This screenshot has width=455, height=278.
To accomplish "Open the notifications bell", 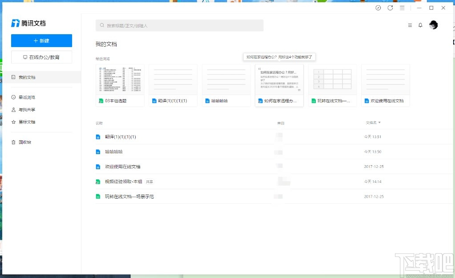I will 420,25.
